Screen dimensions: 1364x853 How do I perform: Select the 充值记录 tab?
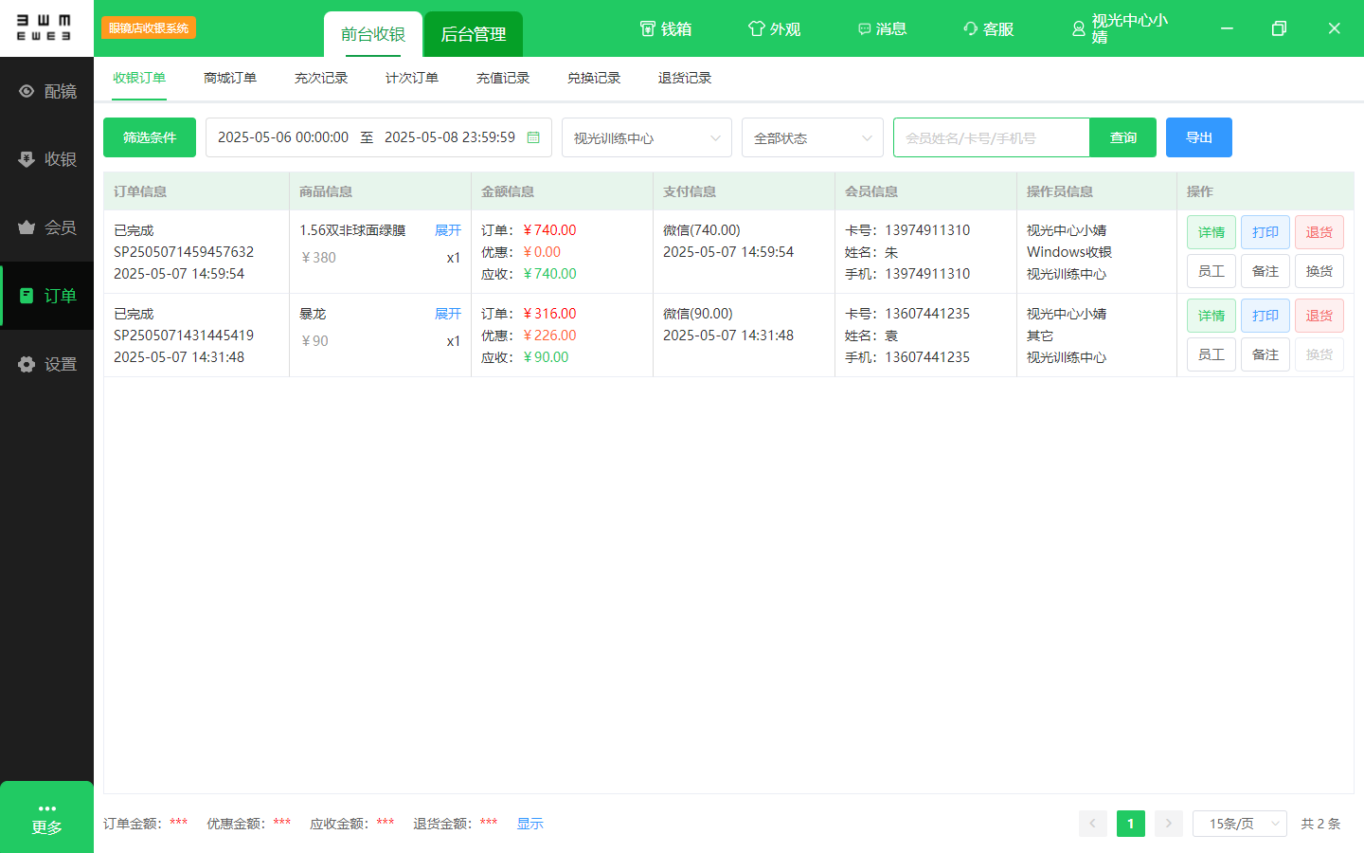pos(503,78)
